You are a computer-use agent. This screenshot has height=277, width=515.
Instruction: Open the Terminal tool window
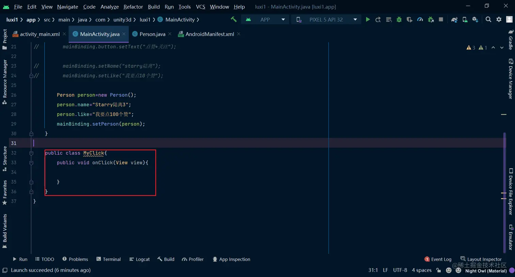[108, 259]
